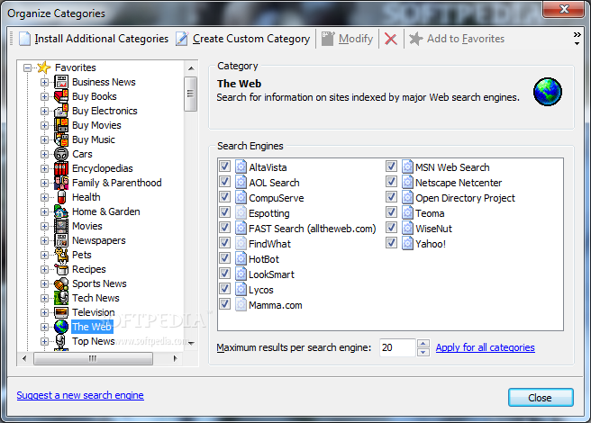Click Apply for all categories link
Viewport: 591px width, 423px height.
(485, 347)
